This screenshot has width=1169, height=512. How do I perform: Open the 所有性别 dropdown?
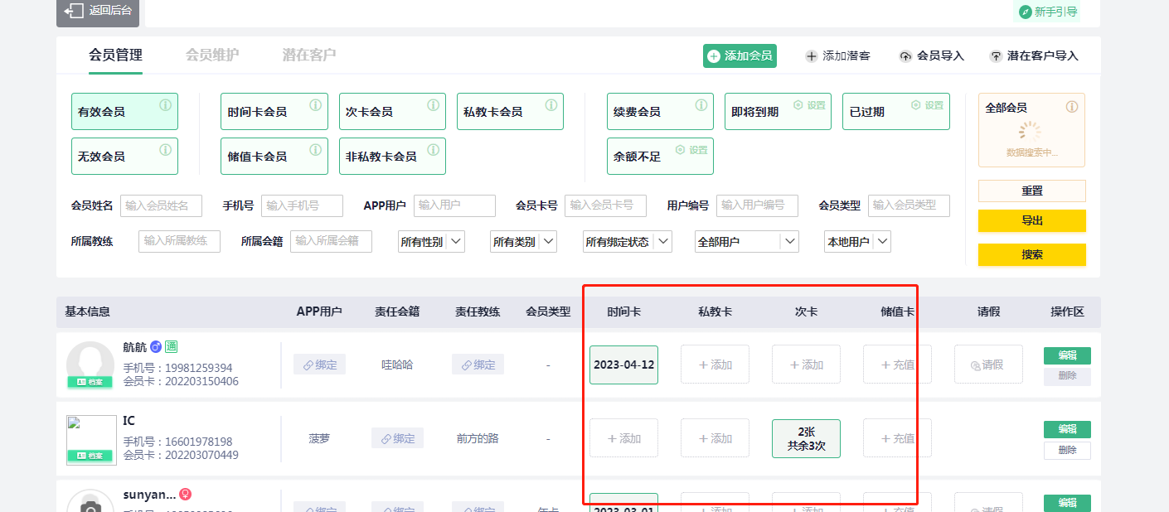tap(430, 242)
